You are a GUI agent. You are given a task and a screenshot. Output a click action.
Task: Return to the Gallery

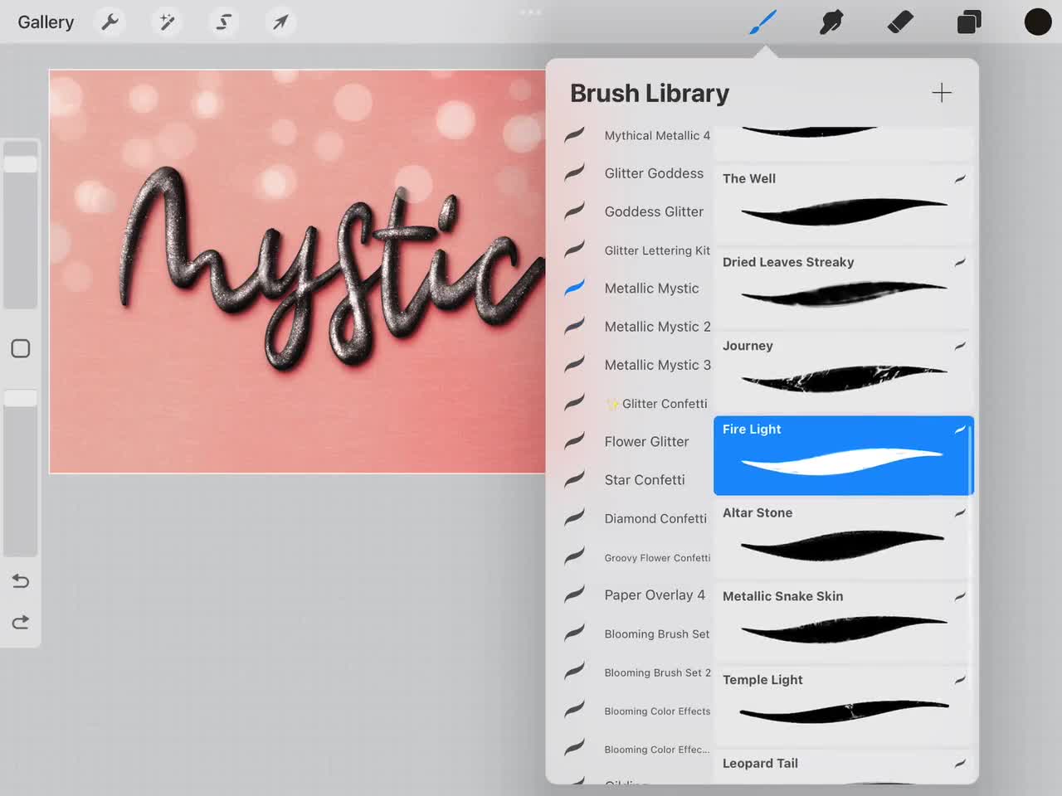point(46,22)
